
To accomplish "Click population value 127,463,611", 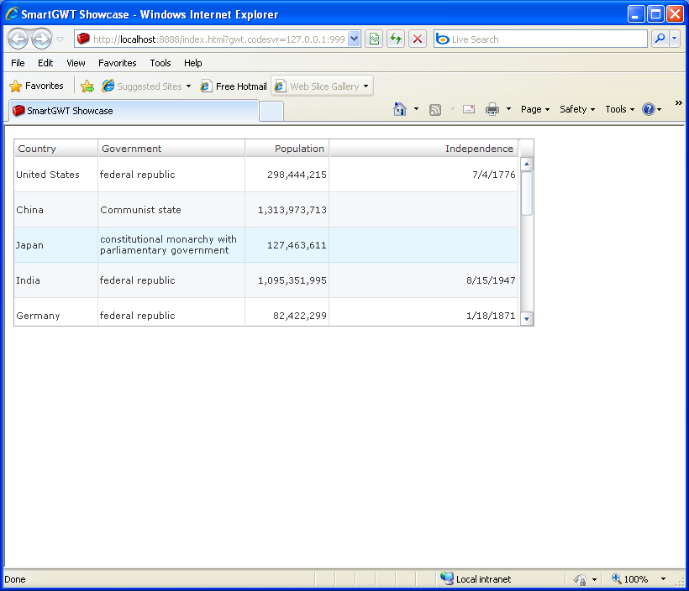I will coord(297,245).
